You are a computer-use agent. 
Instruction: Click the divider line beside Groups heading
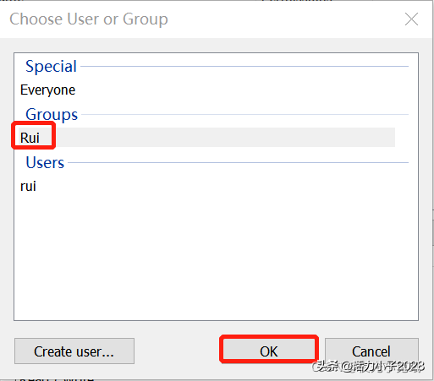[245, 115]
